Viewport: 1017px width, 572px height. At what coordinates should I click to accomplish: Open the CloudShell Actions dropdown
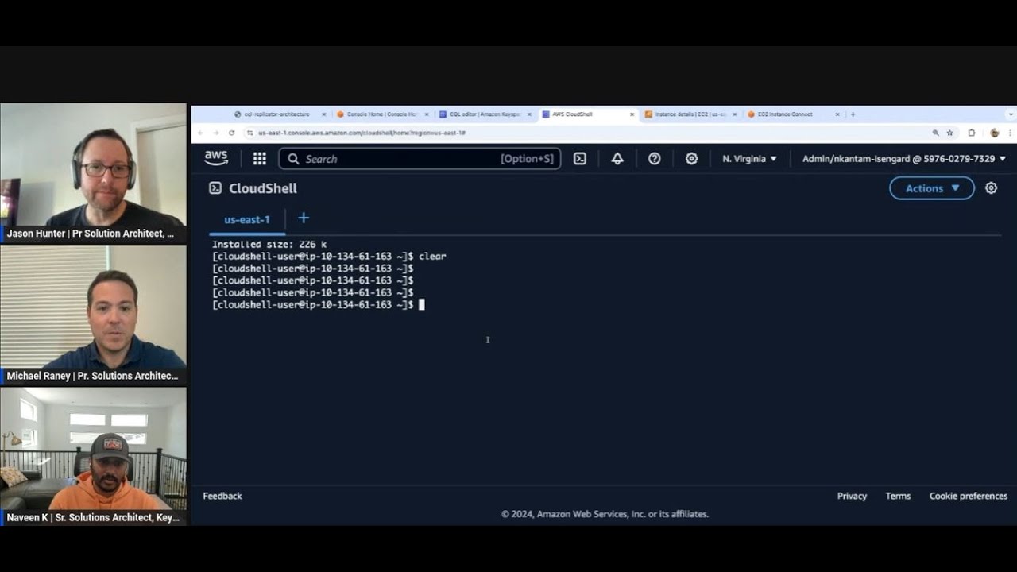point(931,188)
